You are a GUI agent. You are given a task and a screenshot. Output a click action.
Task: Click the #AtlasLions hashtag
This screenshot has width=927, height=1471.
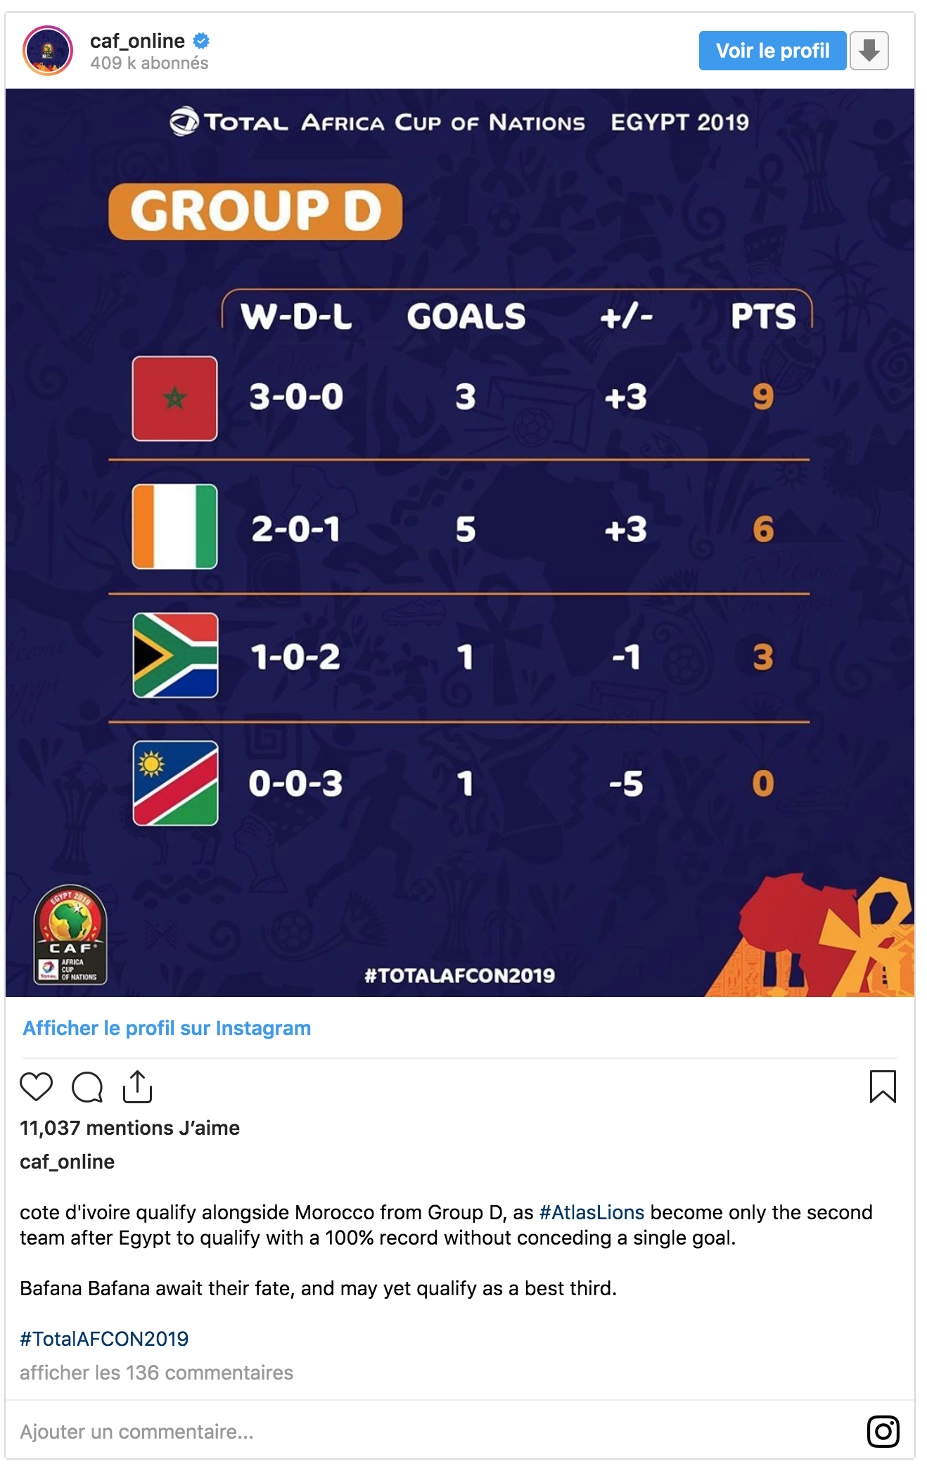[x=592, y=1212]
